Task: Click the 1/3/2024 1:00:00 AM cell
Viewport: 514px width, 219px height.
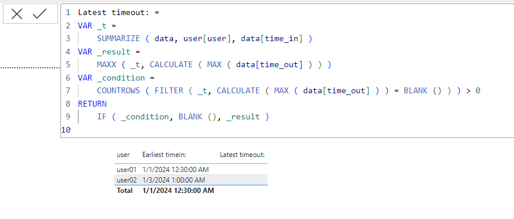Action: 174,180
